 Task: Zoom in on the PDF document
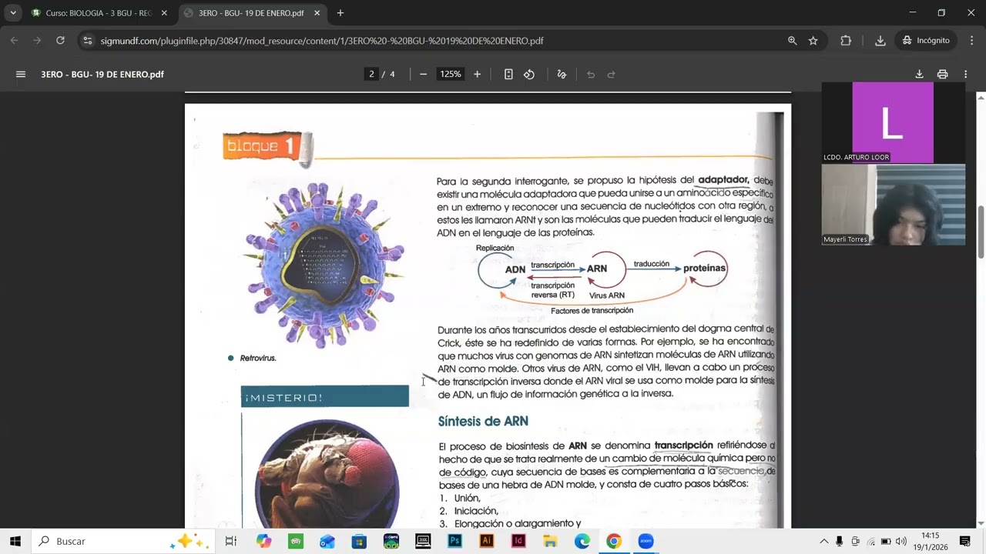(478, 75)
